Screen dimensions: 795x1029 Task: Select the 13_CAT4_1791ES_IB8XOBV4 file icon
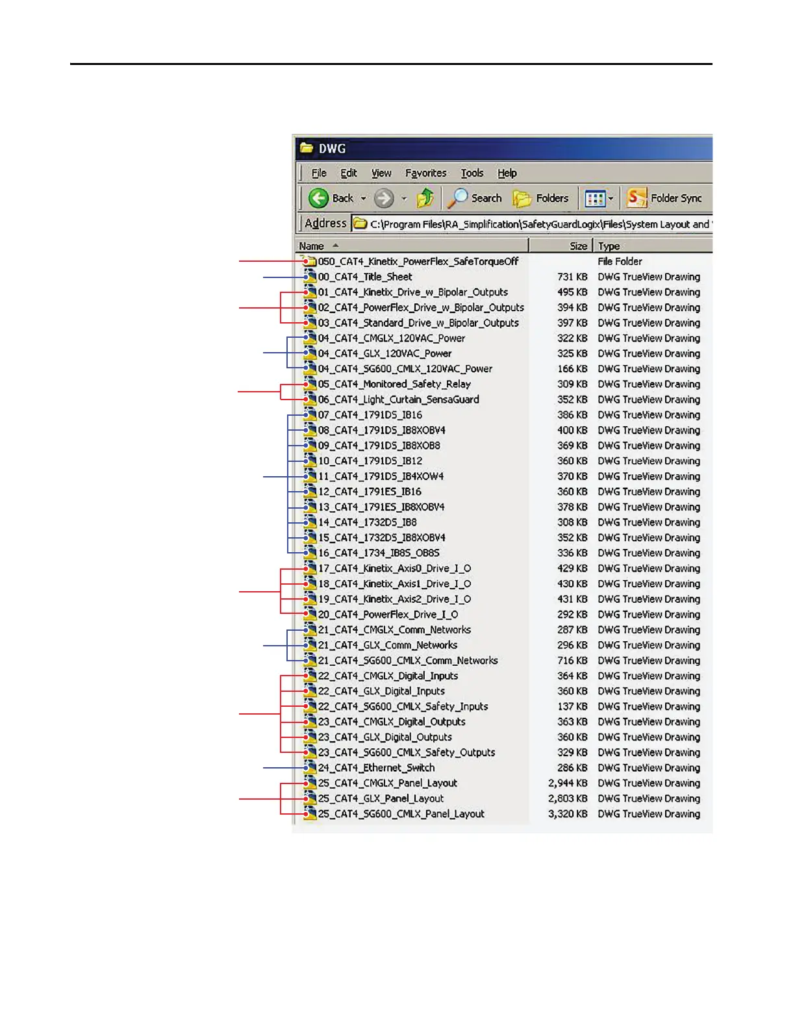click(x=310, y=507)
